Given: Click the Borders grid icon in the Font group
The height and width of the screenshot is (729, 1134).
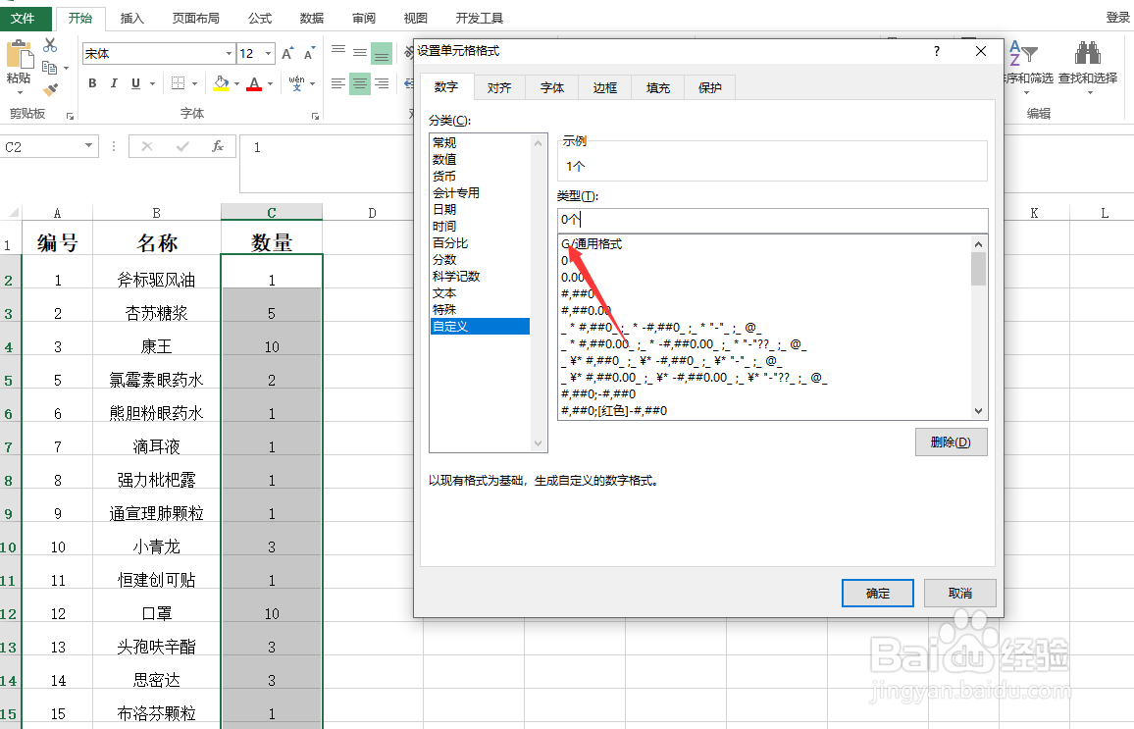Looking at the screenshot, I should click(180, 83).
